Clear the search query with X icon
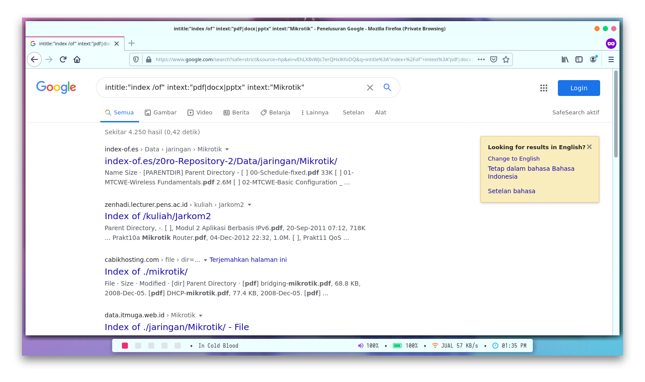 [370, 88]
